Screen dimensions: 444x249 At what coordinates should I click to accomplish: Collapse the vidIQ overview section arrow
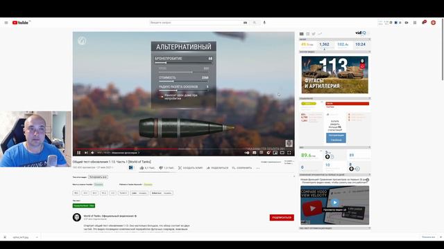click(369, 39)
